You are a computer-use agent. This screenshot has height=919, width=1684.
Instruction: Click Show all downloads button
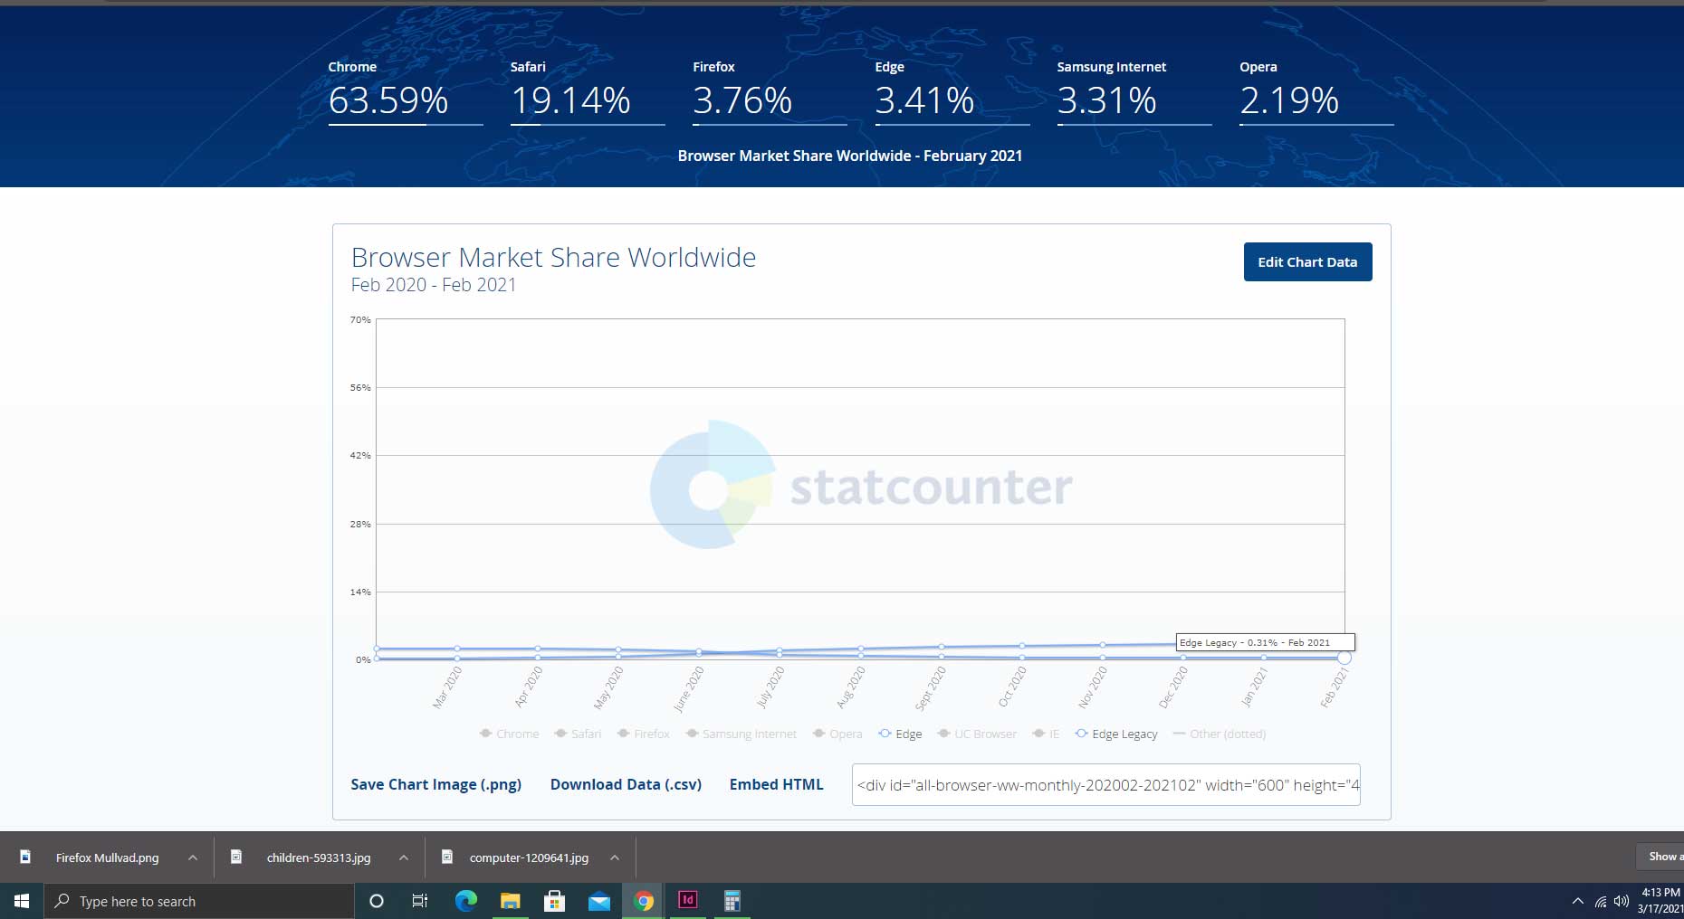(1661, 857)
